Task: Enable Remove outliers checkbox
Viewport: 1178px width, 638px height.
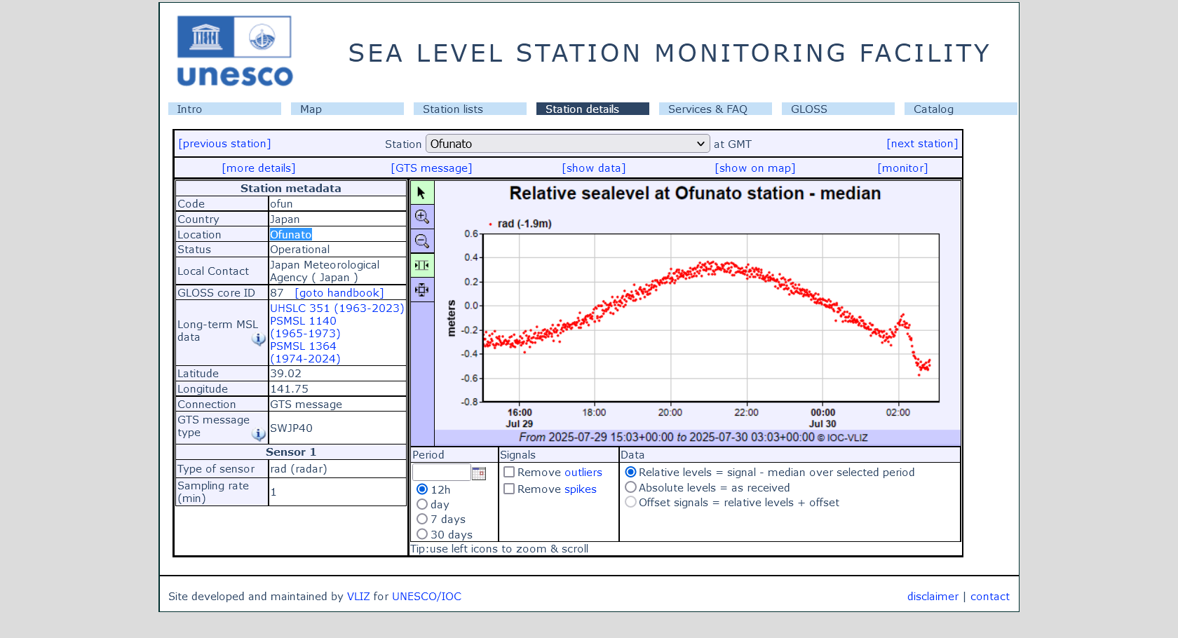Action: click(509, 473)
